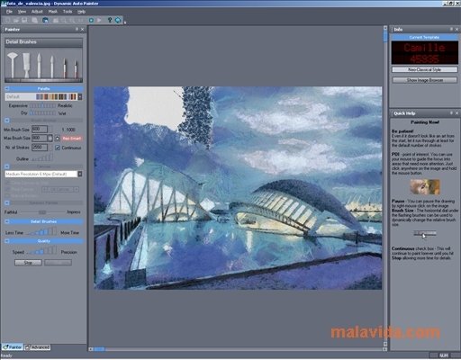Pin the Info panel

coord(451,29)
